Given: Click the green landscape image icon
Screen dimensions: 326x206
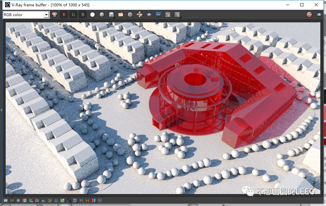Looking at the screenshot, I should 62,200.
